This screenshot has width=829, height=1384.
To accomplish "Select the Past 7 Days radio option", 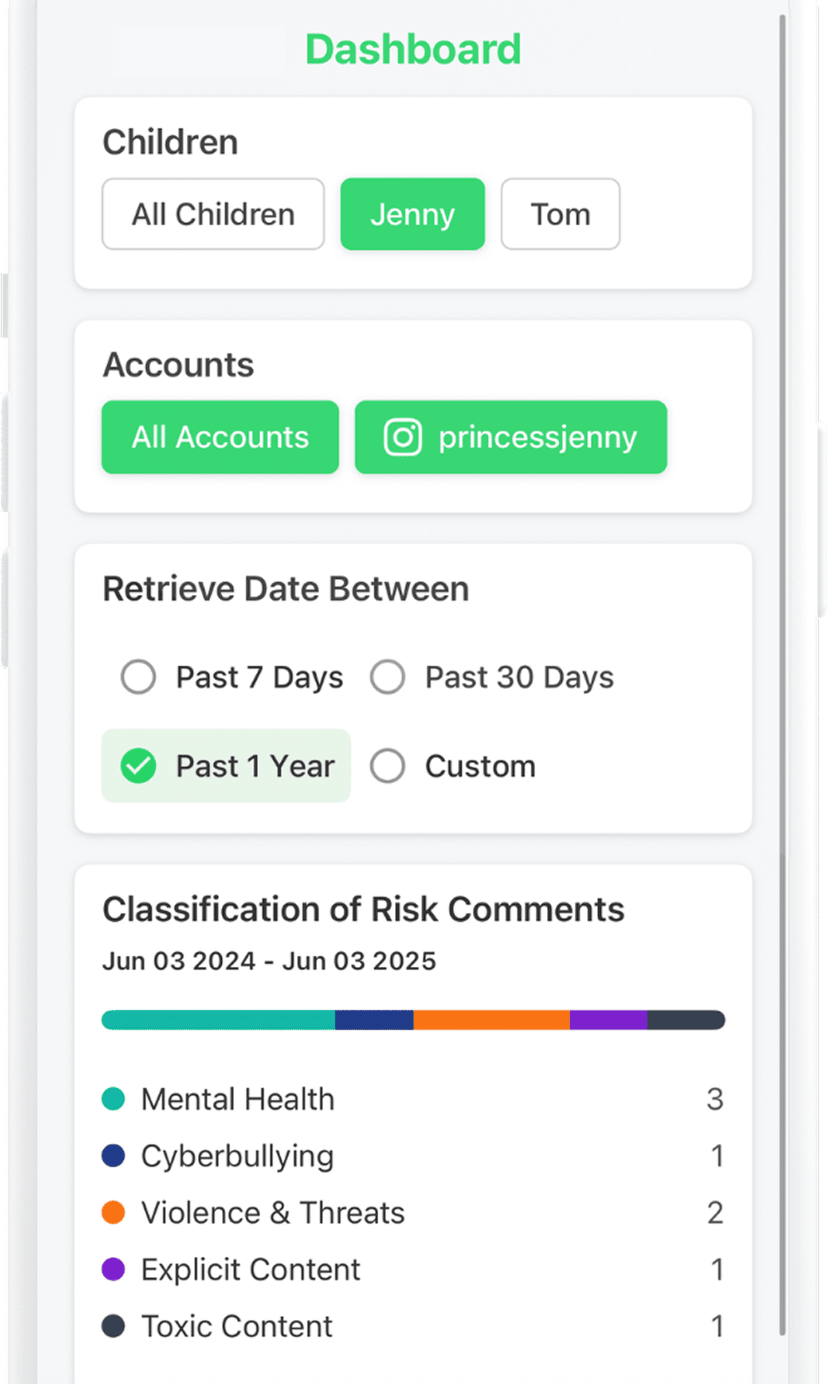I will point(138,677).
